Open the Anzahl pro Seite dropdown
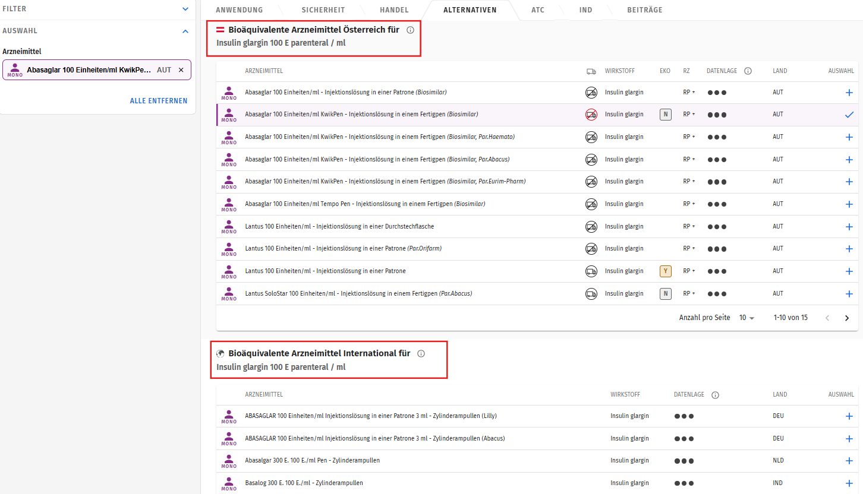 (x=747, y=318)
